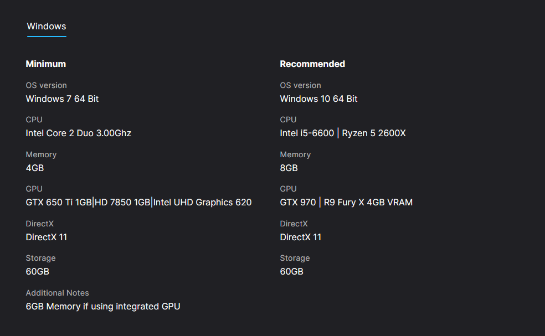The image size is (545, 336).
Task: Click the 4GB minimum memory value
Action: [x=35, y=168]
